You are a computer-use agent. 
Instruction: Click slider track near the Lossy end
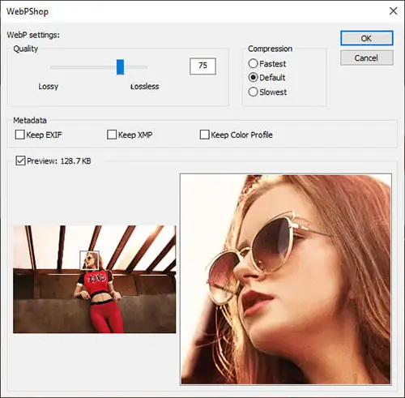pos(62,67)
